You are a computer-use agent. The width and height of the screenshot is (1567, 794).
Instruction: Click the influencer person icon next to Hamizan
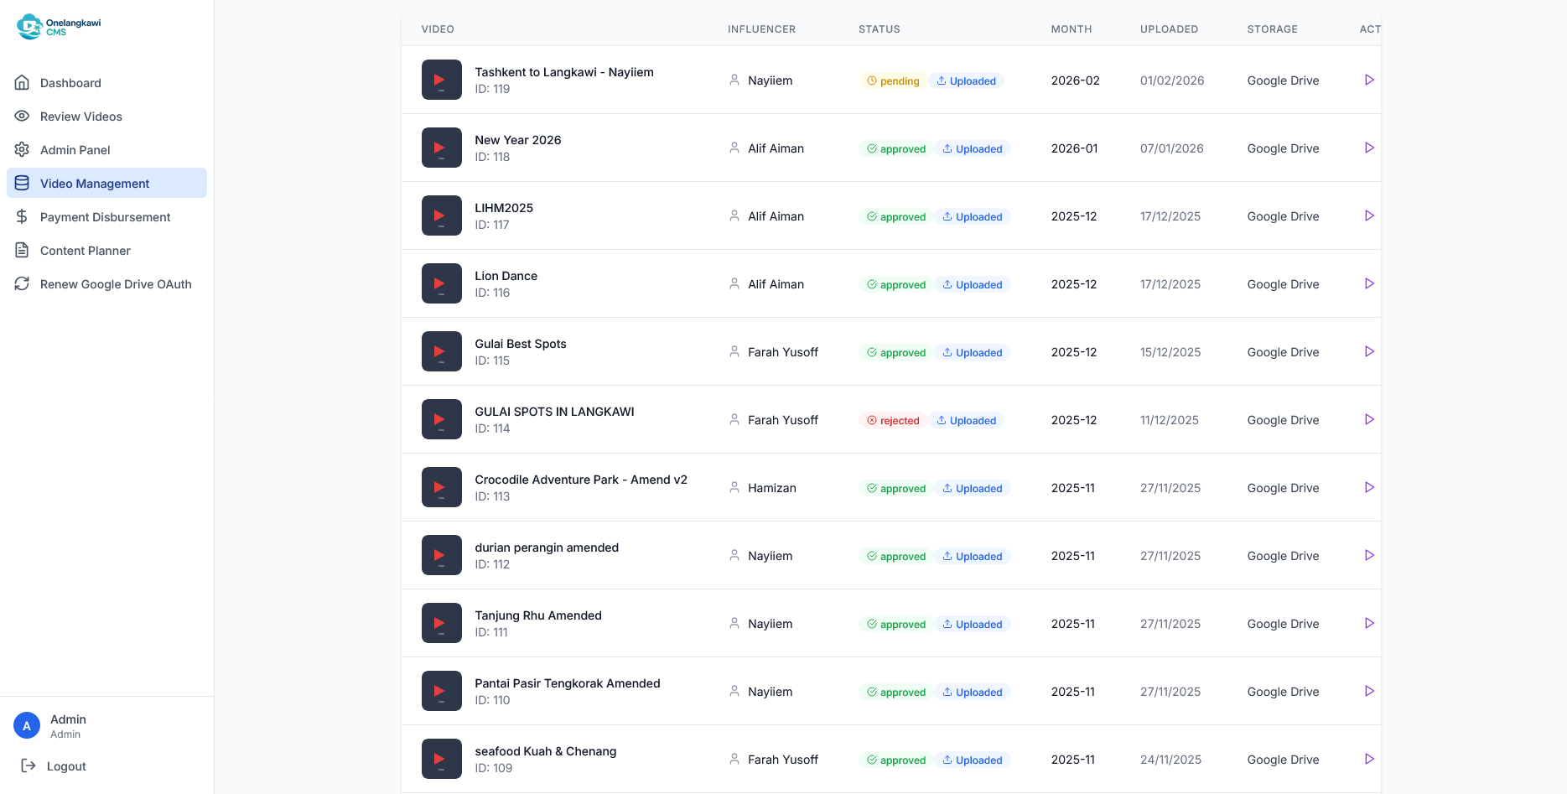click(x=734, y=487)
